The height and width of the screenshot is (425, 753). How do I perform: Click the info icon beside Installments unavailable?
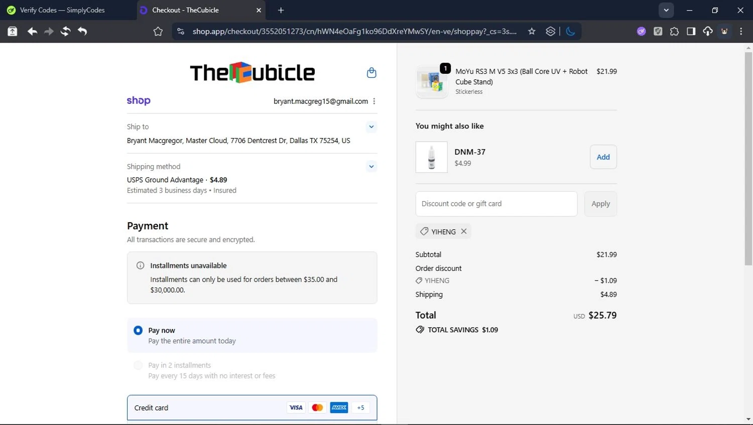pyautogui.click(x=141, y=265)
